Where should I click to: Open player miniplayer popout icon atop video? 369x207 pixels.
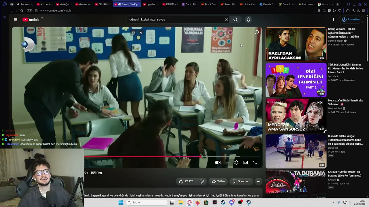tap(133, 33)
